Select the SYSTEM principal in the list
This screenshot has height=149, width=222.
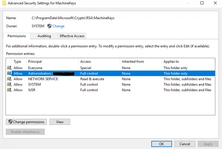coord(34,85)
